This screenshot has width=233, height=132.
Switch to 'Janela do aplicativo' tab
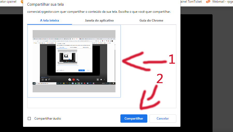(99, 20)
